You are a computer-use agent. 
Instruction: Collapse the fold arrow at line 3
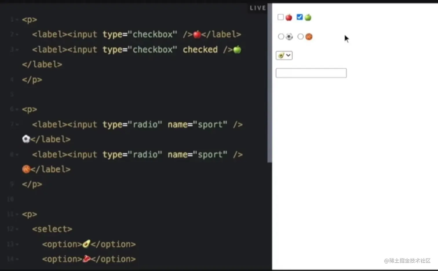point(17,50)
